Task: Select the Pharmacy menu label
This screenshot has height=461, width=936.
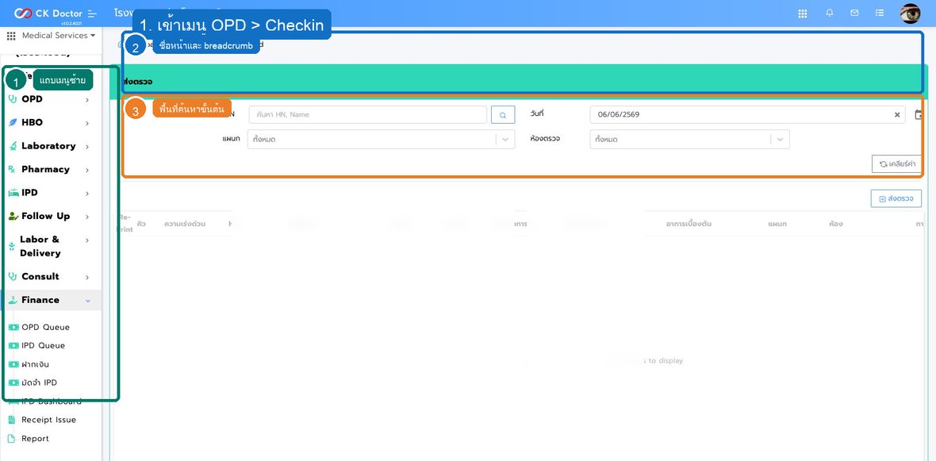Action: pos(45,169)
